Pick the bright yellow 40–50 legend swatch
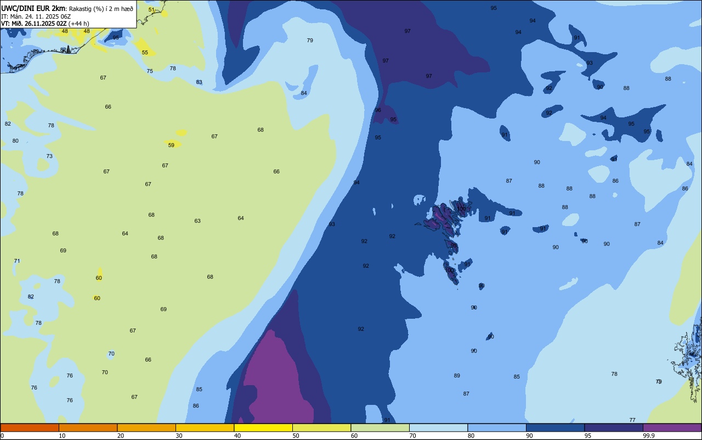This screenshot has width=702, height=440. 263,427
